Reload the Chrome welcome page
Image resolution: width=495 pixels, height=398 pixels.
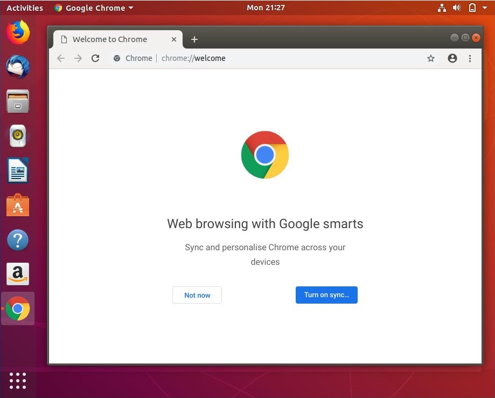(95, 58)
